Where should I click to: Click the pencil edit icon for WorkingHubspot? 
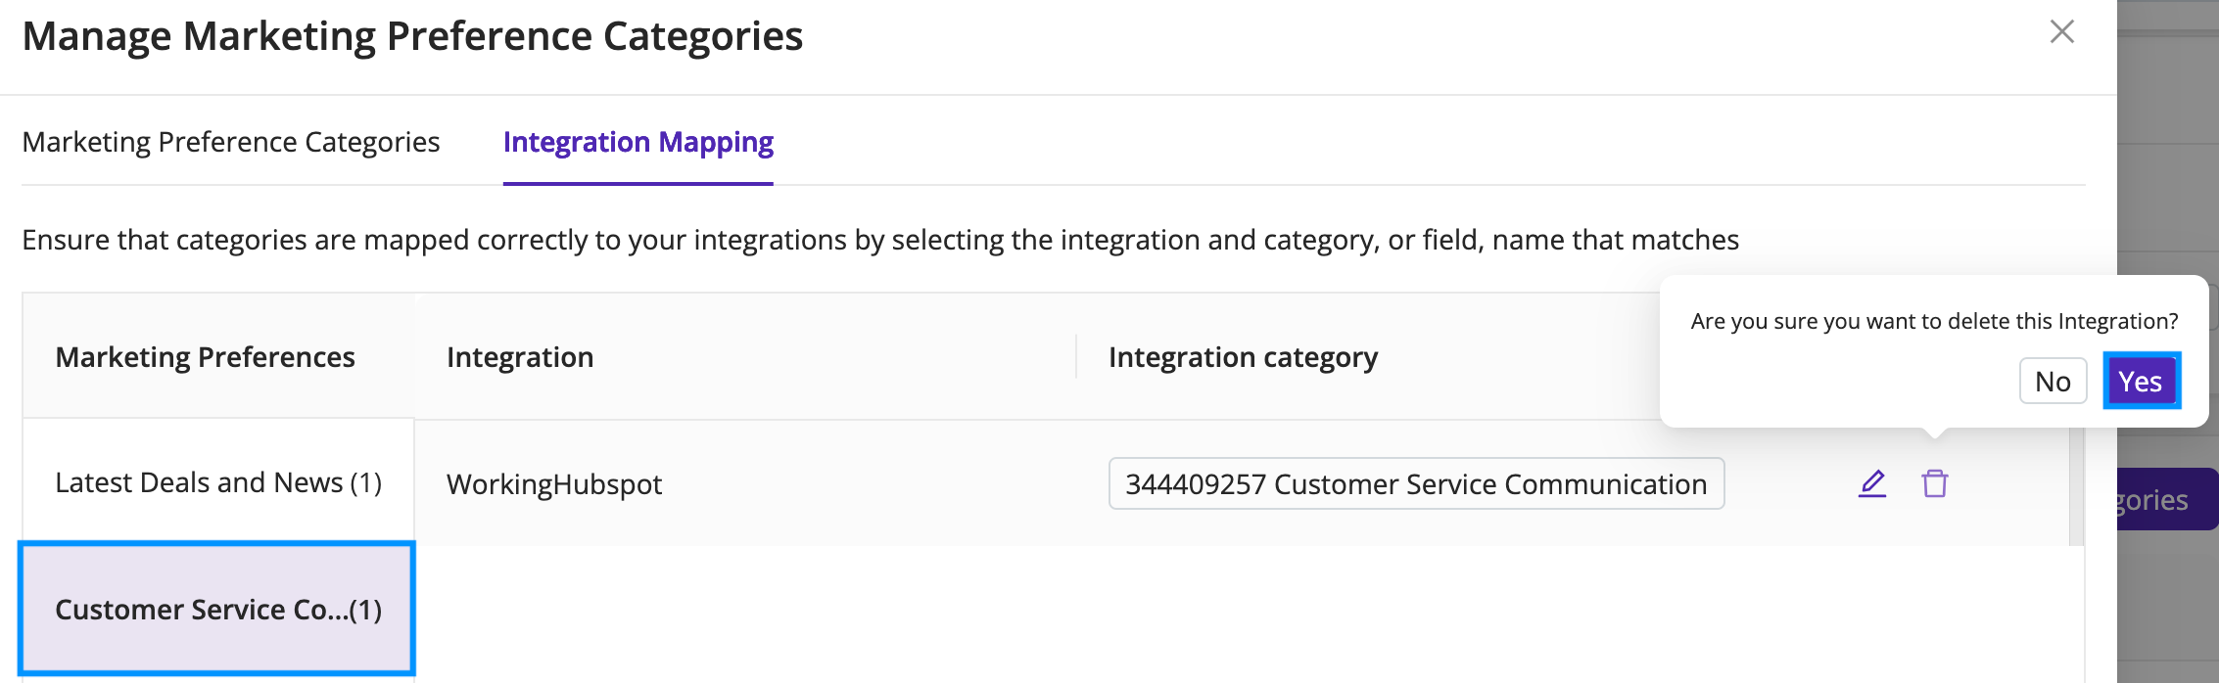(1872, 483)
